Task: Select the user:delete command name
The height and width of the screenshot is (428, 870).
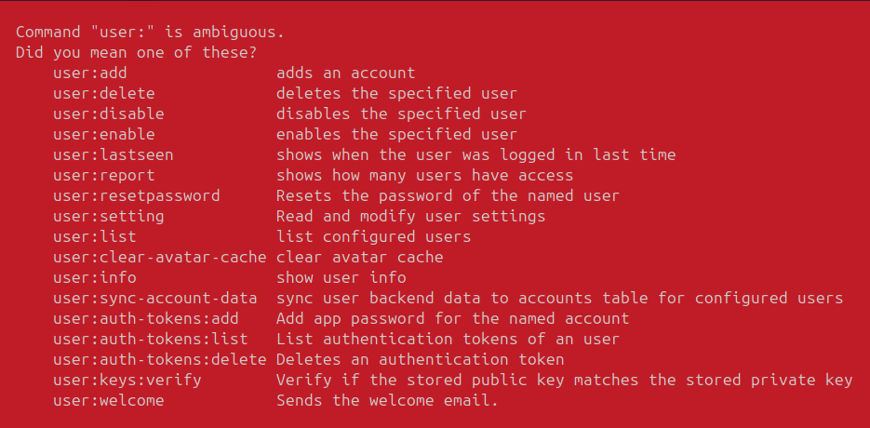Action: click(x=104, y=93)
